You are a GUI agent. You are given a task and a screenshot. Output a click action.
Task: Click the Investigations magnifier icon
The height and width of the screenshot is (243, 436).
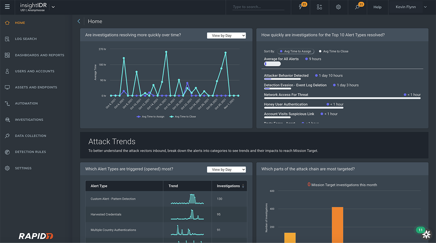[7, 120]
